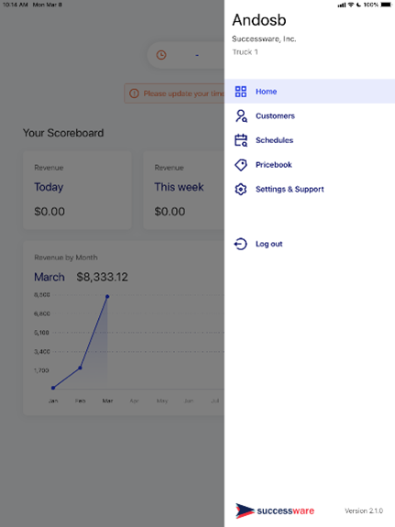Image resolution: width=395 pixels, height=527 pixels.
Task: Click the Customers person-search icon
Action: (241, 116)
